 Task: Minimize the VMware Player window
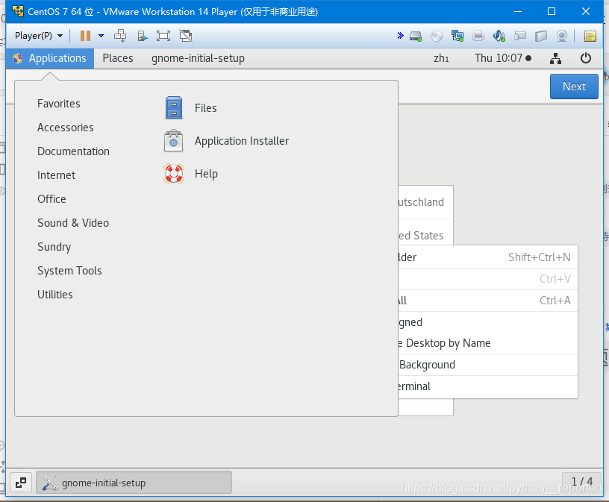pyautogui.click(x=517, y=11)
